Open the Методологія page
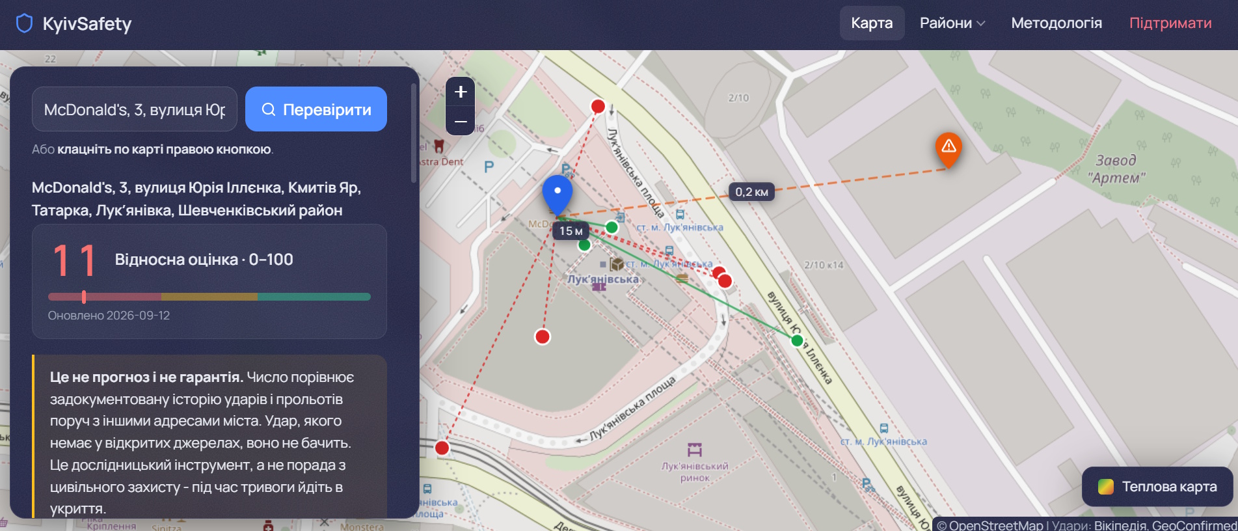This screenshot has height=531, width=1238. tap(1056, 23)
